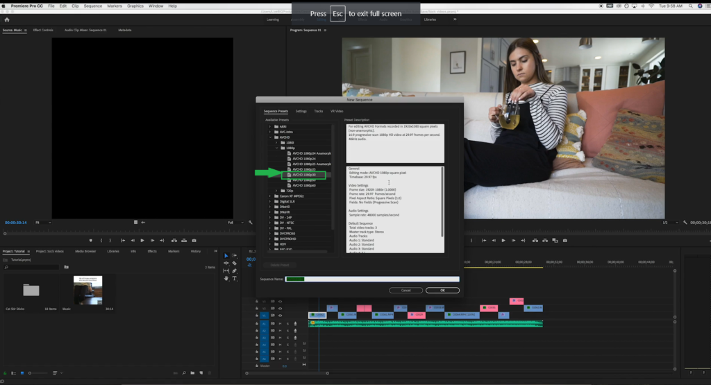The width and height of the screenshot is (711, 385).
Task: Collapse the 1080p subfolder
Action: 276,148
